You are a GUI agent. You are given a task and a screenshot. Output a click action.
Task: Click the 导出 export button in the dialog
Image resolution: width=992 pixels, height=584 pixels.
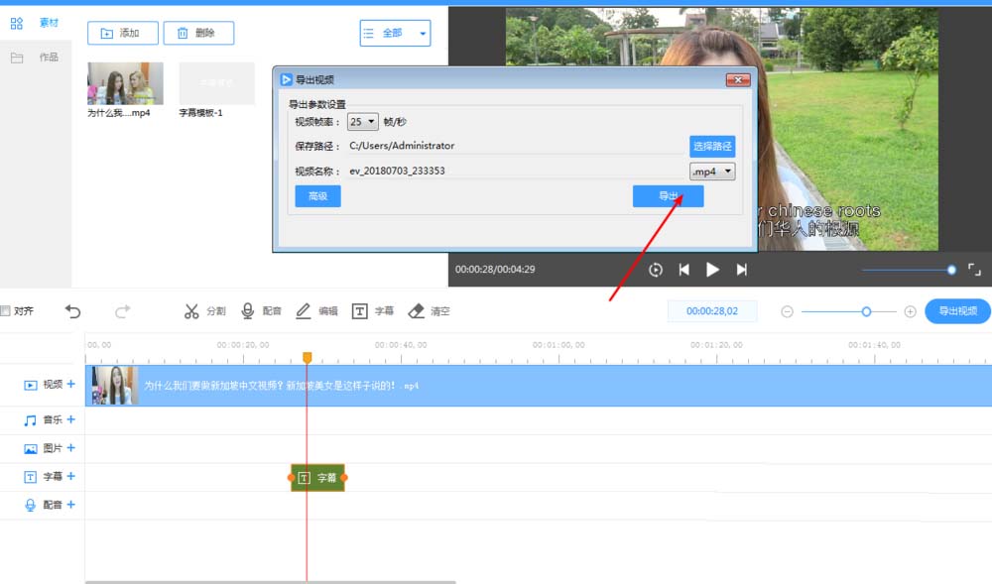pyautogui.click(x=667, y=195)
